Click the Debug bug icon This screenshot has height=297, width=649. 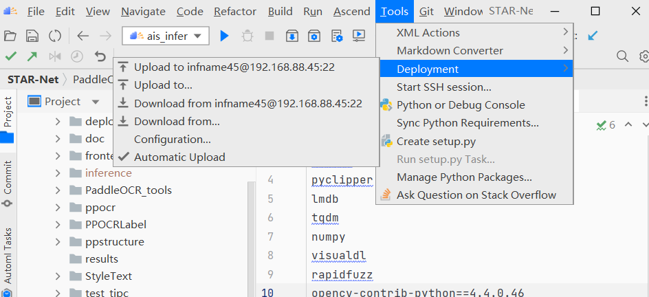point(247,36)
